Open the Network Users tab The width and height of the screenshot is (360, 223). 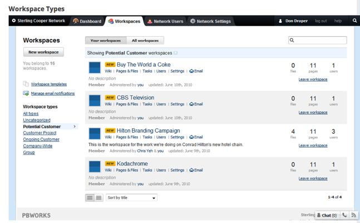coord(165,21)
